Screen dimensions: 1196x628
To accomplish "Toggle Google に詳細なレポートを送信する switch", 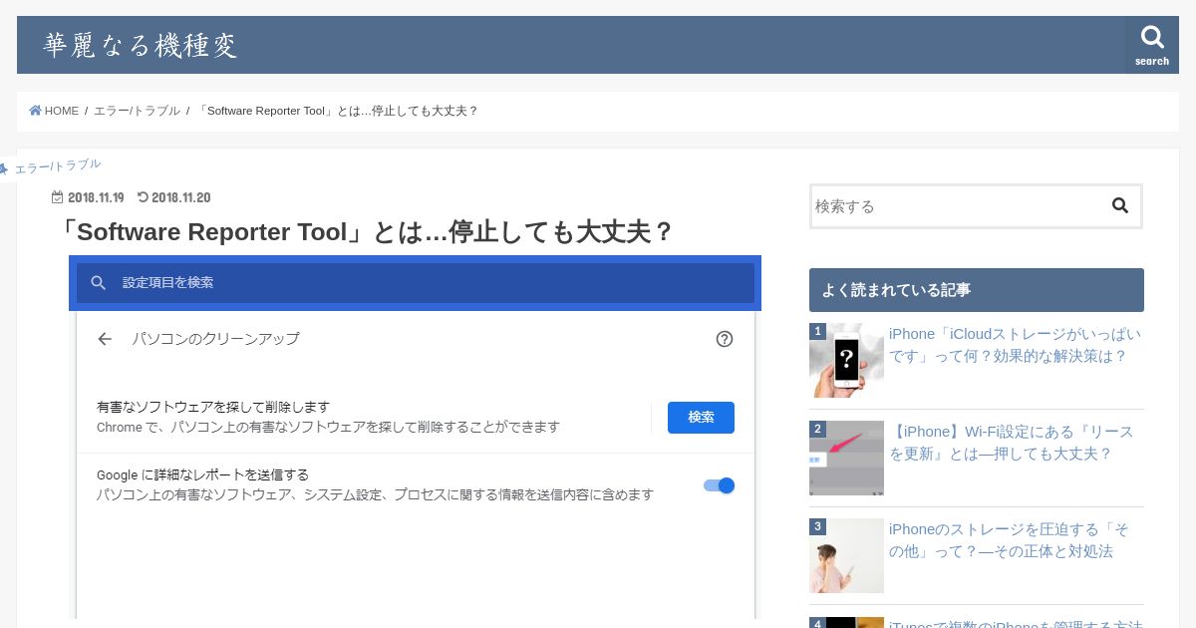I will 719,485.
